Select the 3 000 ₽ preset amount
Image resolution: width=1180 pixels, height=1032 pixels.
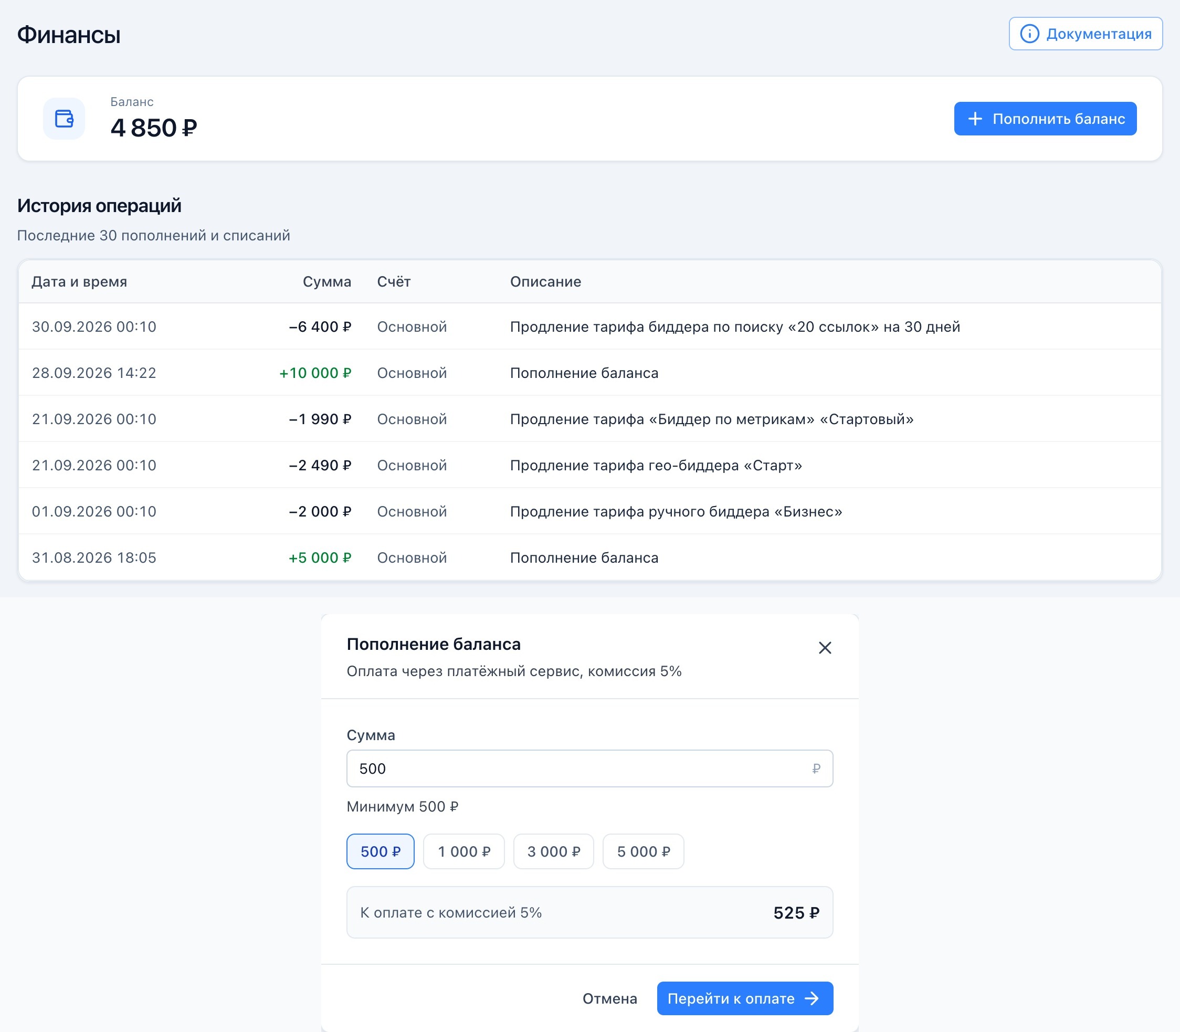(x=553, y=851)
